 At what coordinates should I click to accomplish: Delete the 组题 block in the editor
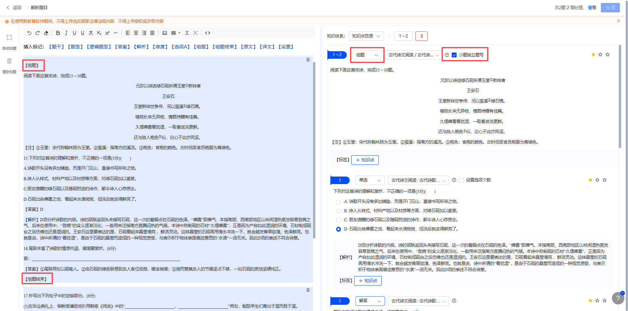pos(308,60)
